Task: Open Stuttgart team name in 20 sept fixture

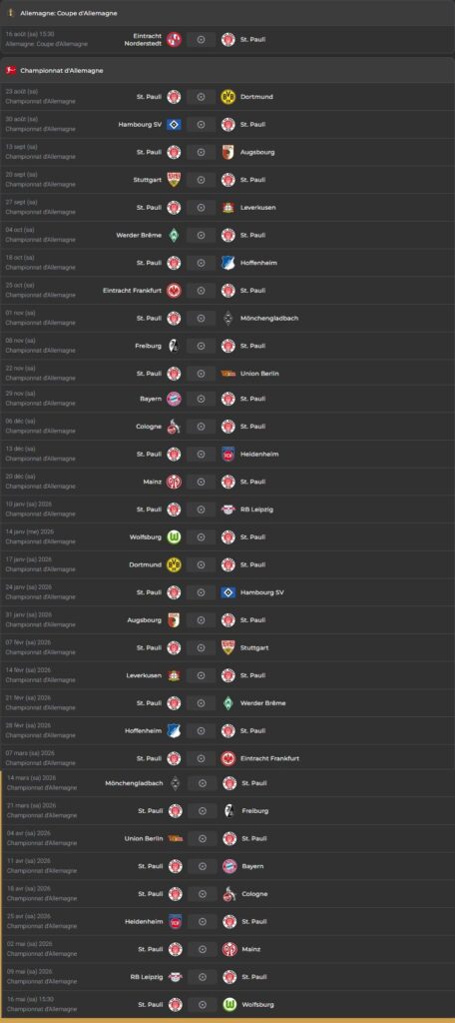Action: click(148, 180)
